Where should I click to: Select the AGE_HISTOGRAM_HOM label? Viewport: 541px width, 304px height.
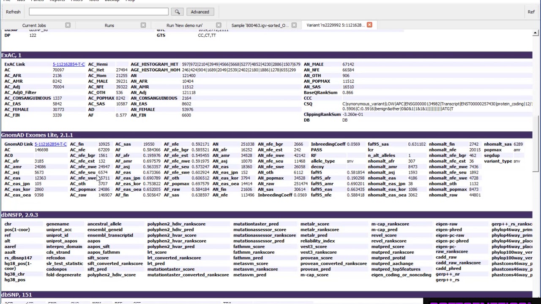pos(155,70)
